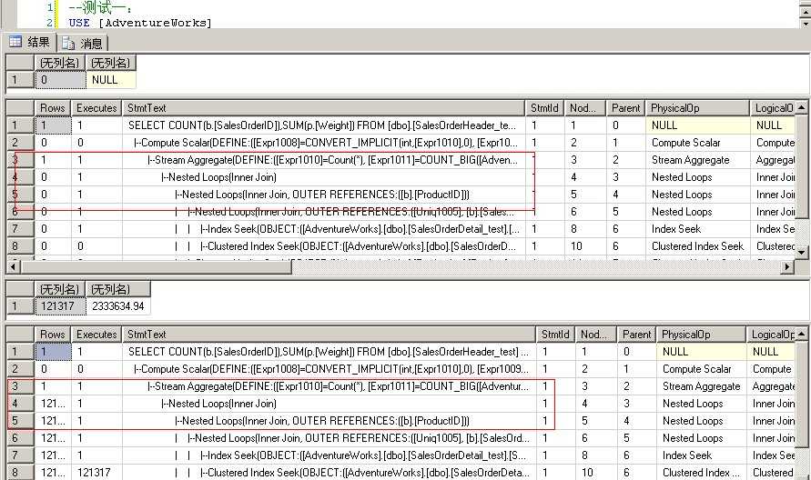Image resolution: width=811 pixels, height=480 pixels.
Task: Click the horizontal scrollbar's right arrow
Action: coord(787,267)
